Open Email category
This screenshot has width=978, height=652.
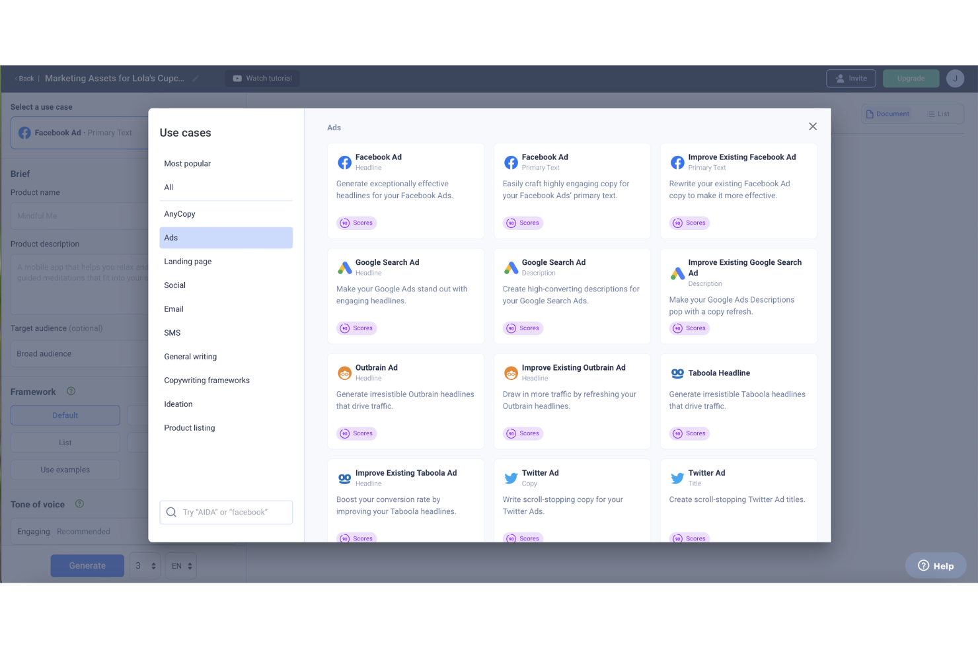click(x=226, y=309)
